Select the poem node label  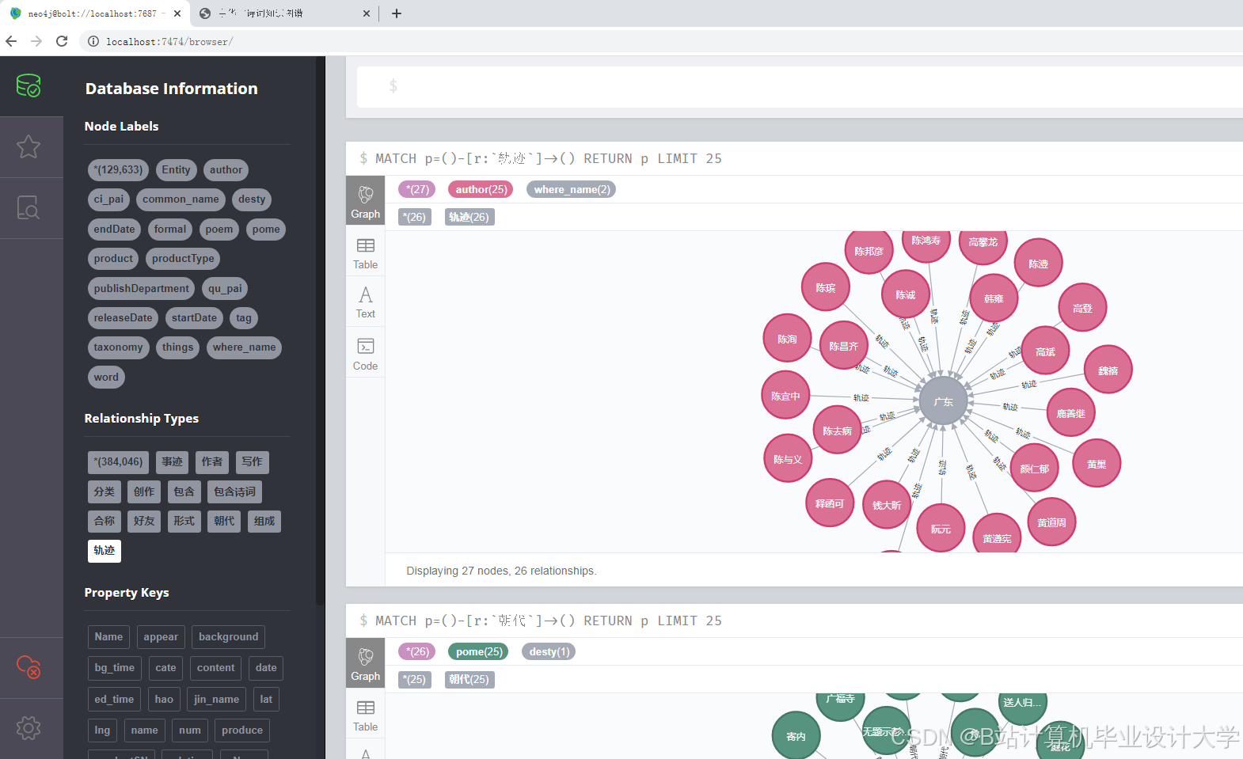click(219, 230)
